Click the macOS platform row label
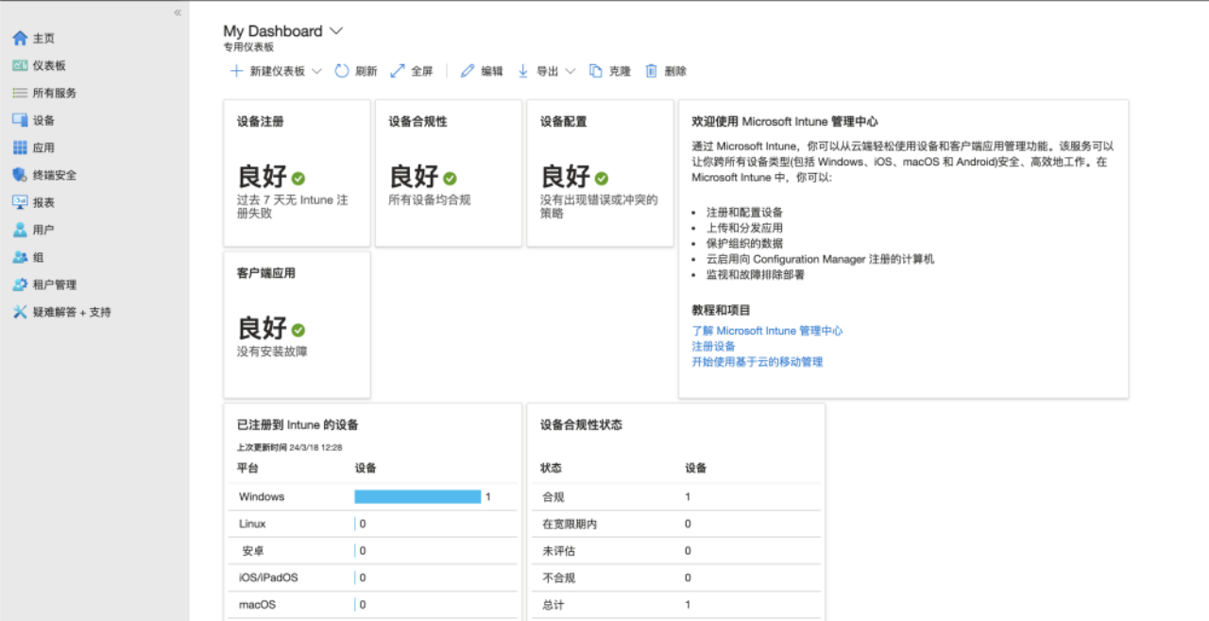 (257, 605)
